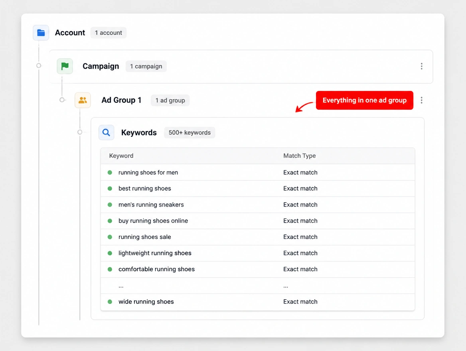Click the 500+ keywords badge
Screen dimensions: 466x351
190,132
